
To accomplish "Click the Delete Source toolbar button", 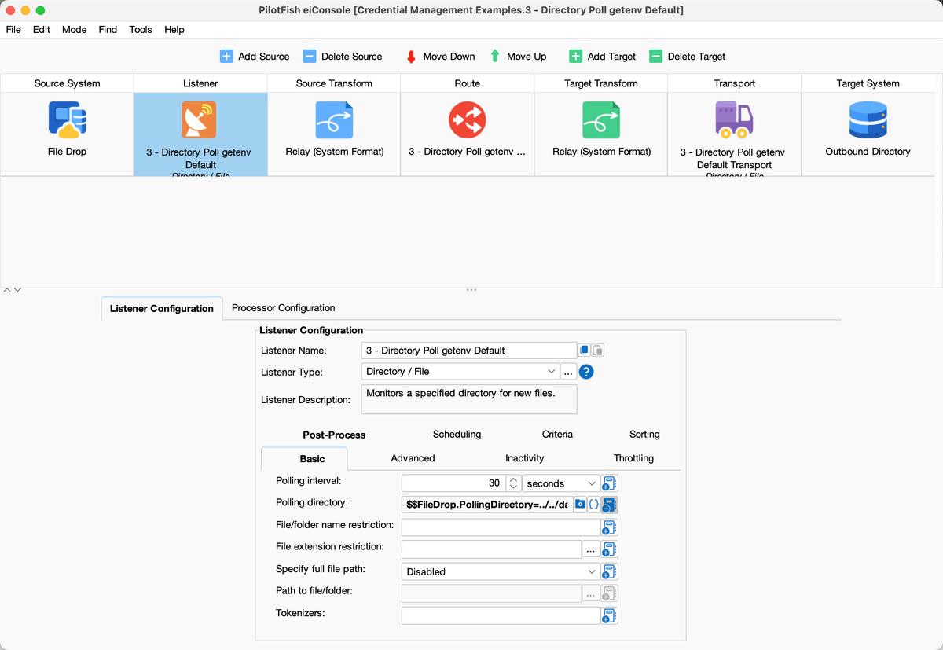I will (343, 57).
